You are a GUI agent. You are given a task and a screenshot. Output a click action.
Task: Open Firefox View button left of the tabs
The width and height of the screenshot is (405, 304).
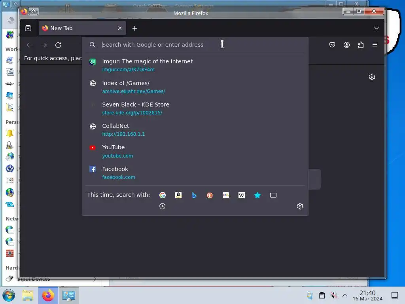(28, 28)
